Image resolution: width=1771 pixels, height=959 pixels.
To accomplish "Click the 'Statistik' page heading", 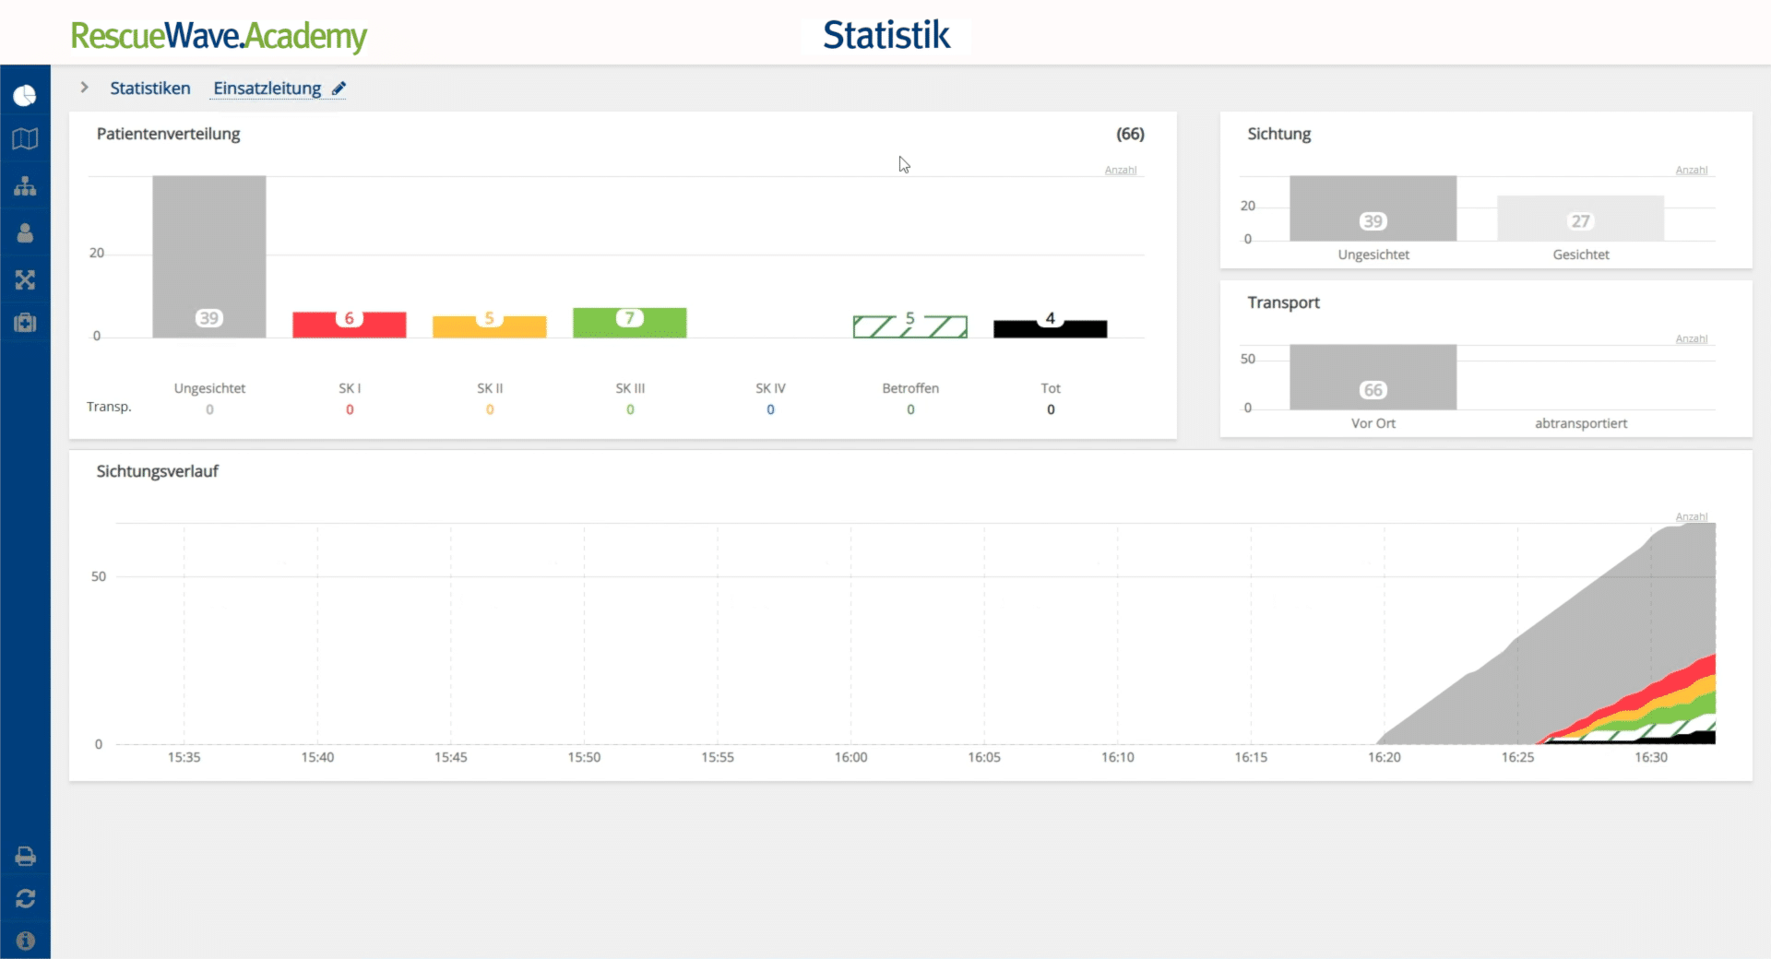I will coord(886,35).
